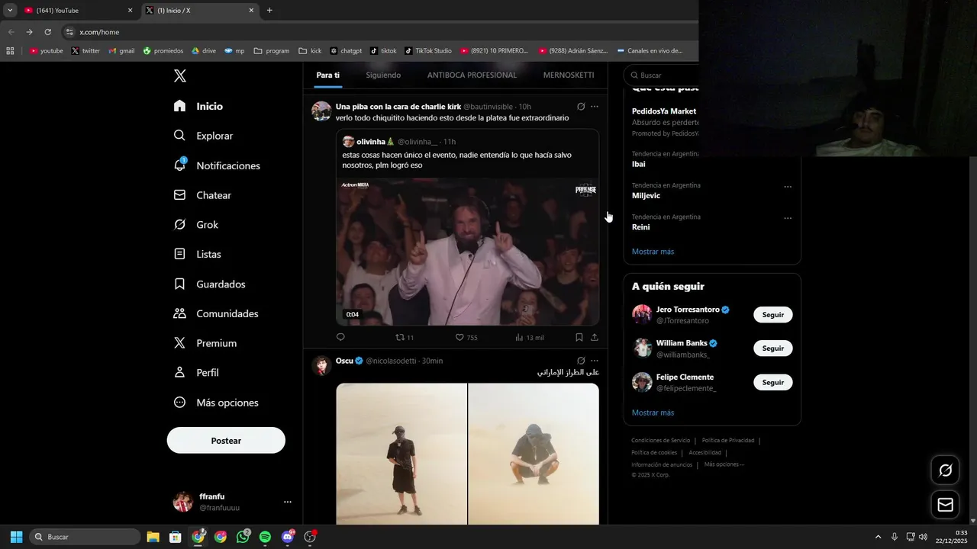
Task: Play the quoted olivinha video
Action: point(467,252)
